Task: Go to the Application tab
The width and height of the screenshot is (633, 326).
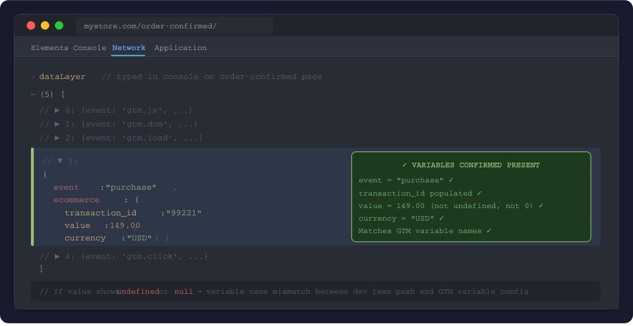Action: point(181,48)
